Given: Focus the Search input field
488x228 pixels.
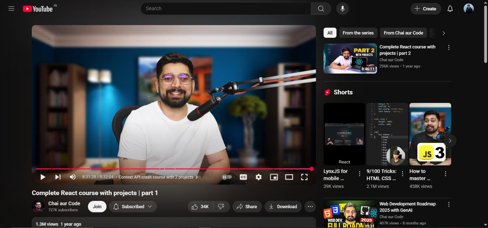Looking at the screenshot, I should click(226, 9).
